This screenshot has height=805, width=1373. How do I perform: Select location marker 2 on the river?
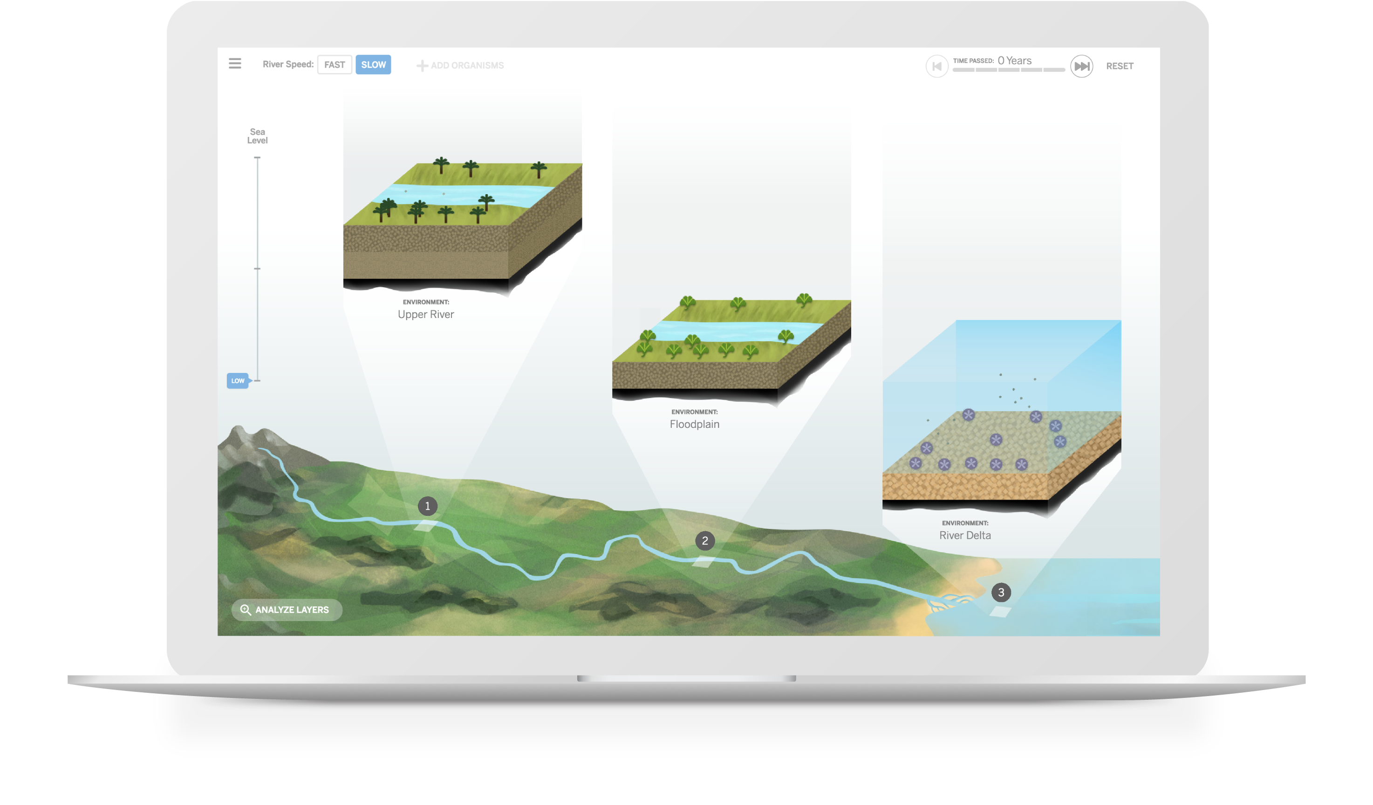coord(705,541)
